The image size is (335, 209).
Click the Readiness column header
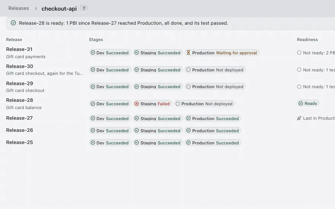coord(307,40)
